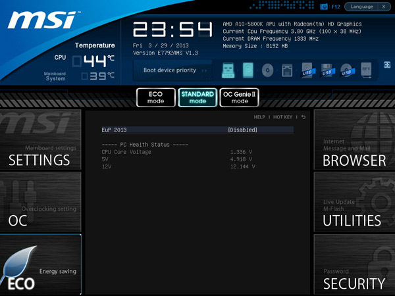Click the CPU Core Voltage row
The image size is (395, 296).
click(x=177, y=152)
